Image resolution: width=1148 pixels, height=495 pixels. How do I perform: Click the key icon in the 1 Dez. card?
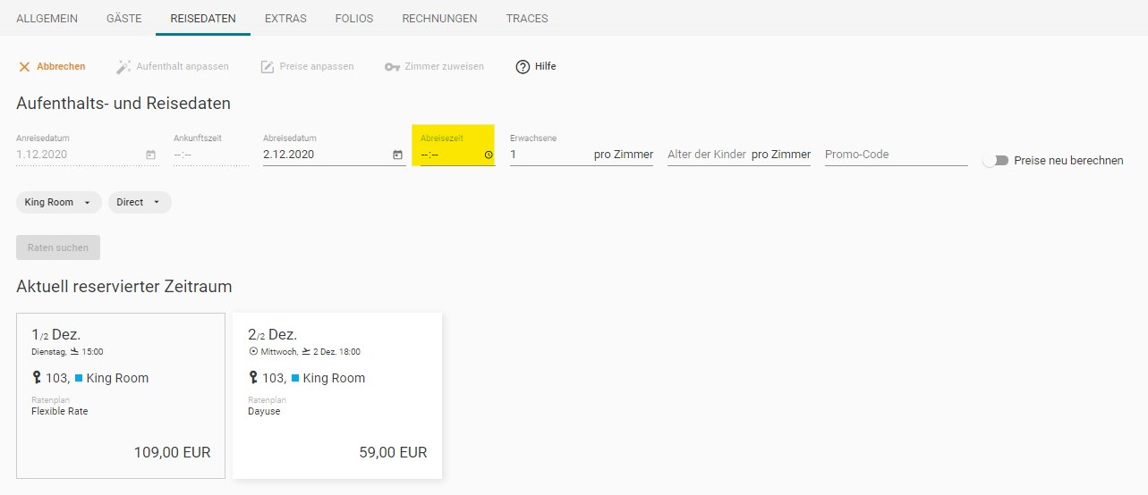point(37,378)
